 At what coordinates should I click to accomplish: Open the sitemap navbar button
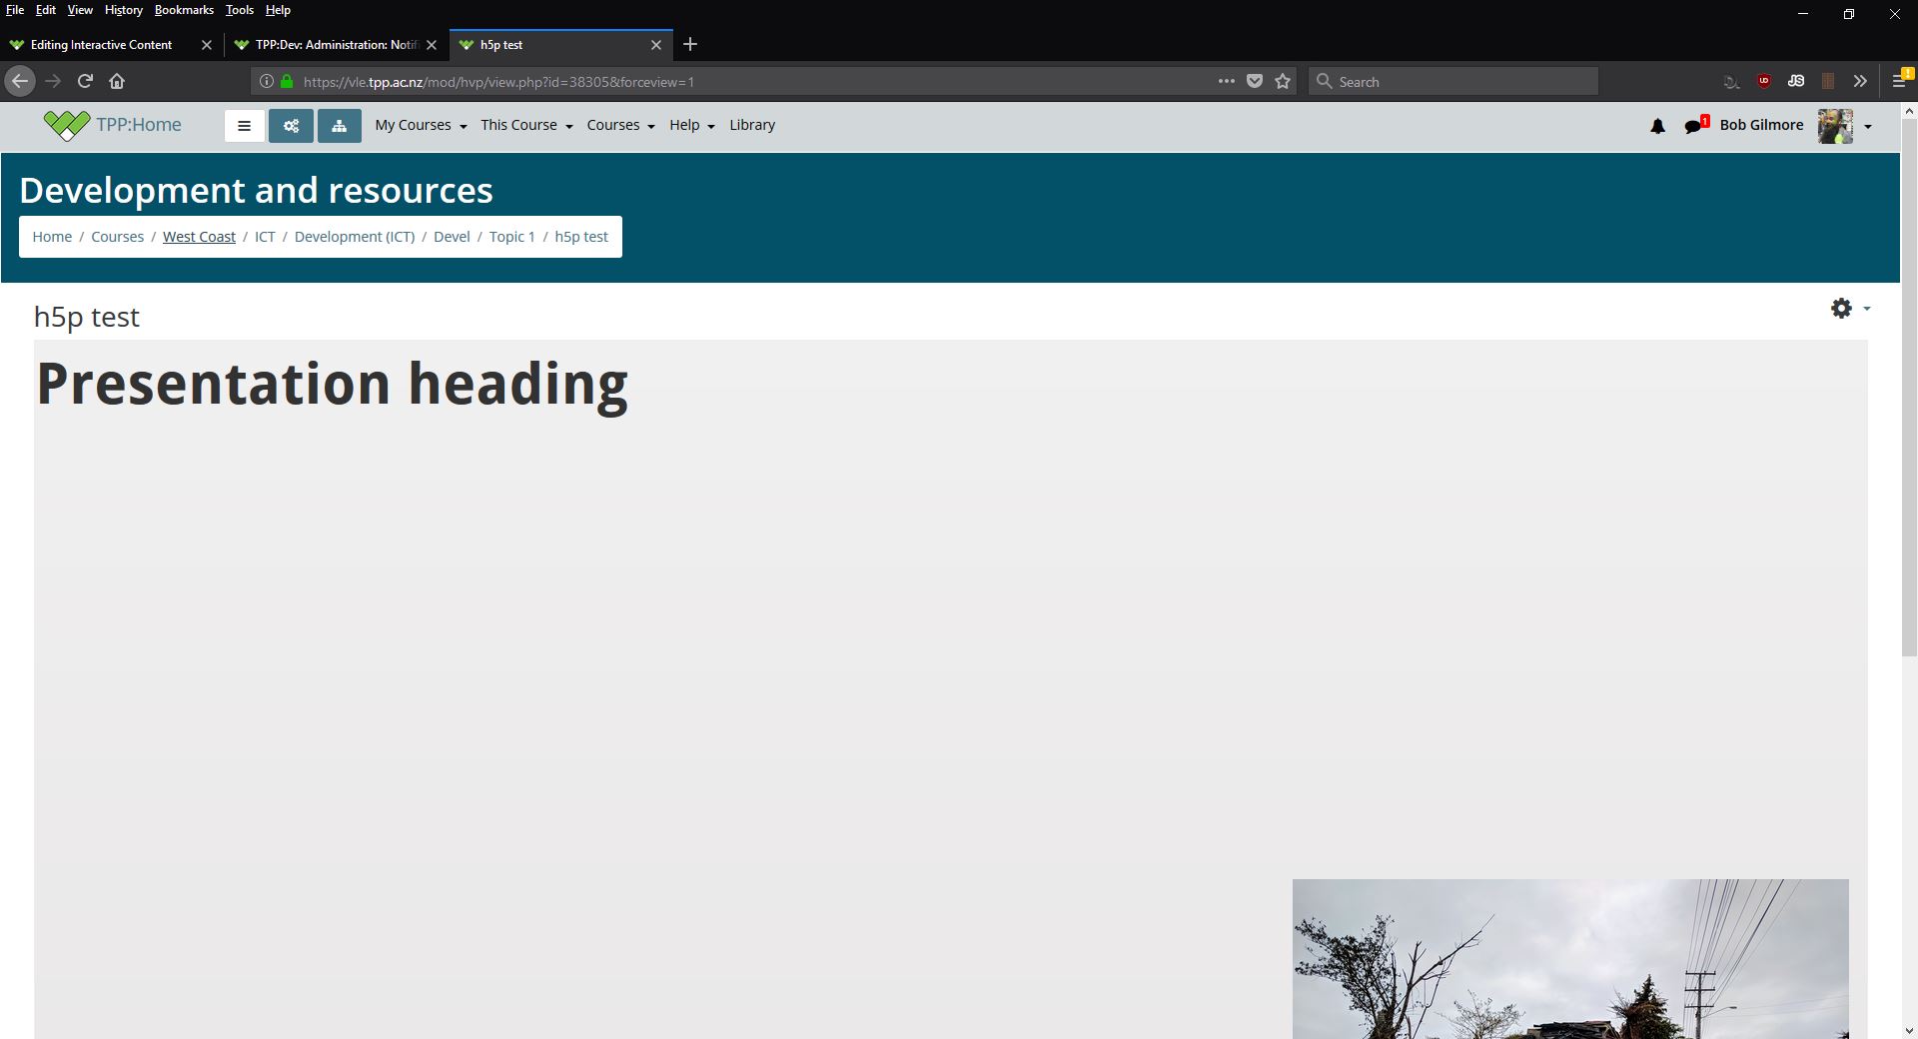click(x=340, y=126)
